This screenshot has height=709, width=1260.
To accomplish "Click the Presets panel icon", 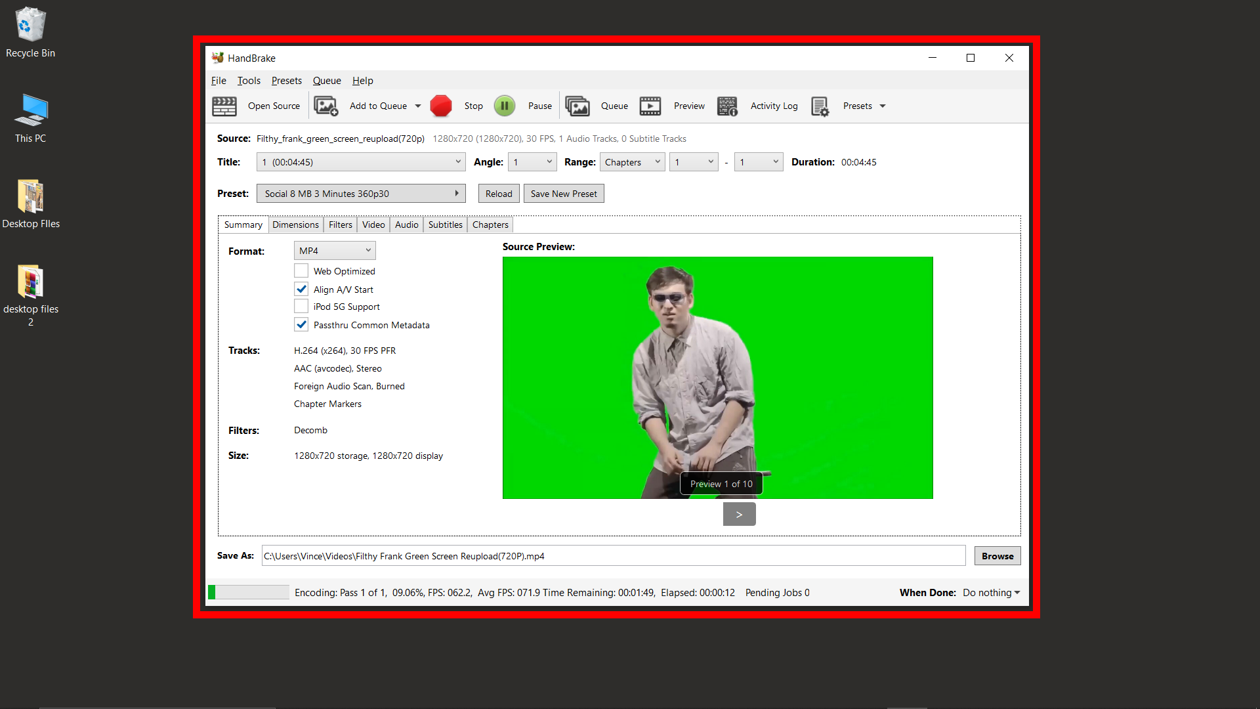I will click(x=820, y=106).
